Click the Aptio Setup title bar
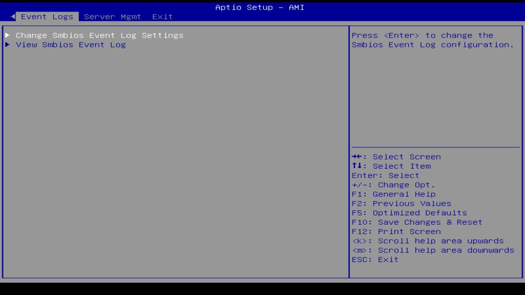The image size is (525, 295). coord(259,7)
